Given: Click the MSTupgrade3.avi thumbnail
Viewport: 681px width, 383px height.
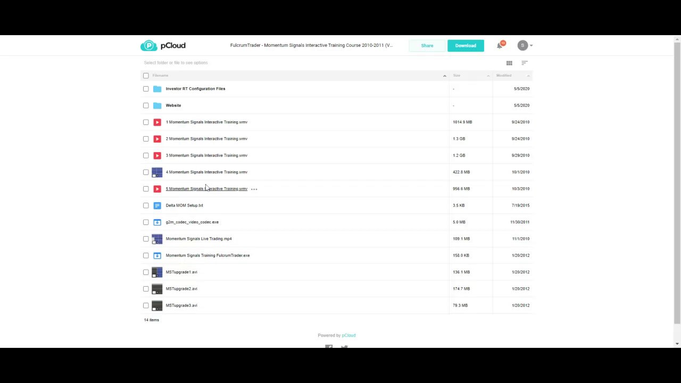Looking at the screenshot, I should (x=157, y=305).
